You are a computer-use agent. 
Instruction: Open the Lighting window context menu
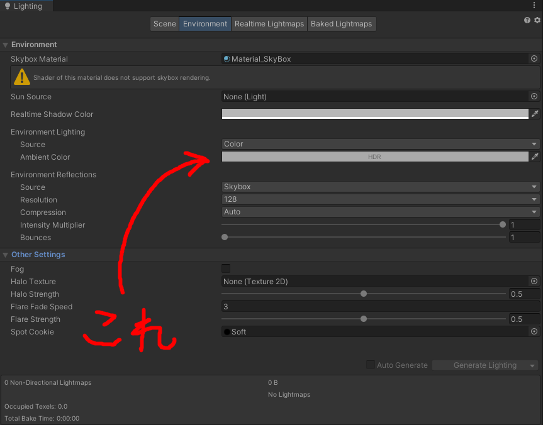point(534,5)
